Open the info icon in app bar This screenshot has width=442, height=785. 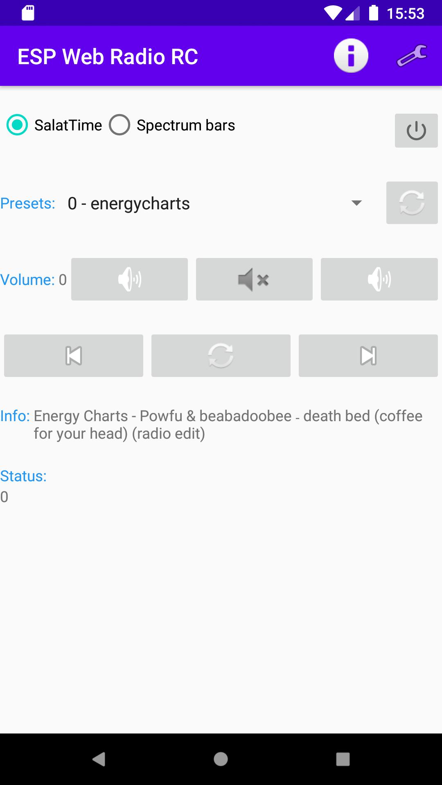pyautogui.click(x=351, y=56)
